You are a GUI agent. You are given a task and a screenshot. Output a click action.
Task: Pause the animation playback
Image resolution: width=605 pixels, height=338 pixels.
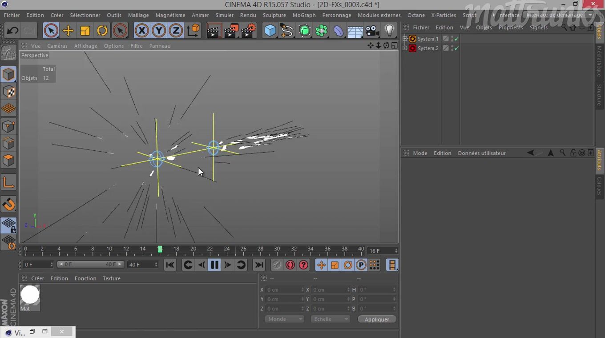coord(214,265)
